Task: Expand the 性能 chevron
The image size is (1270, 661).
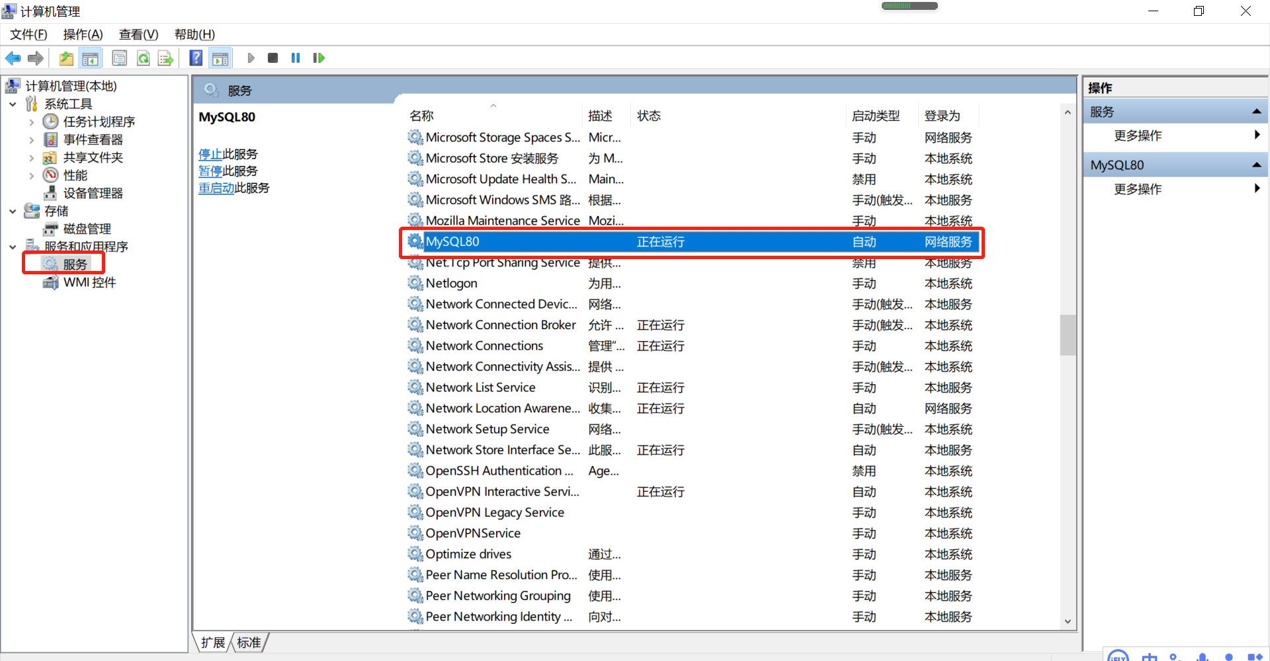Action: point(31,176)
